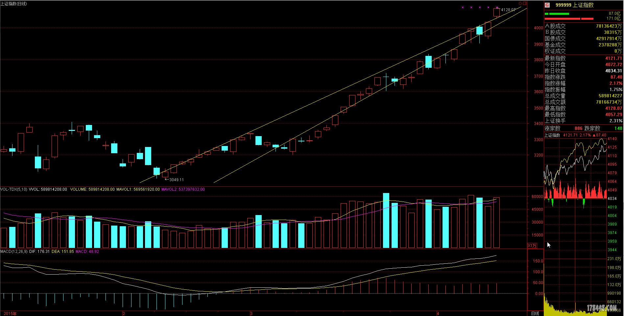Click the month 4 marker on timeline
Viewport: 624px width, 316px height.
click(x=438, y=313)
